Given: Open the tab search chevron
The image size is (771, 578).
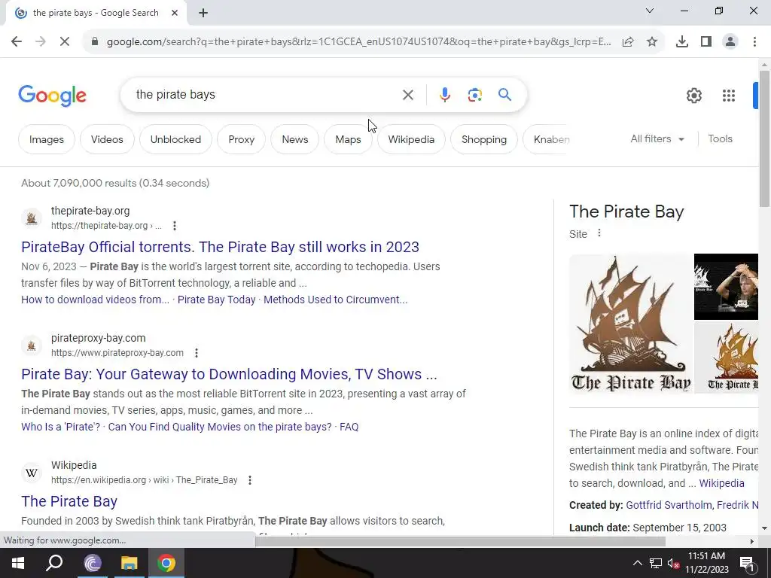Looking at the screenshot, I should (650, 11).
